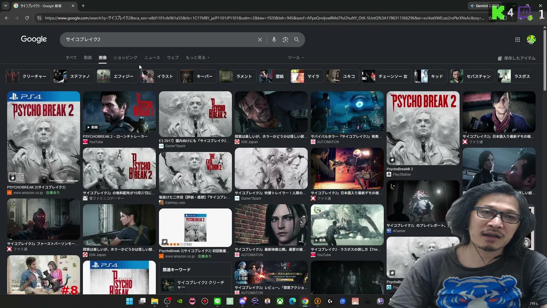The height and width of the screenshot is (308, 547).
Task: Filter images by 壁紙 chip
Action: pos(273,76)
